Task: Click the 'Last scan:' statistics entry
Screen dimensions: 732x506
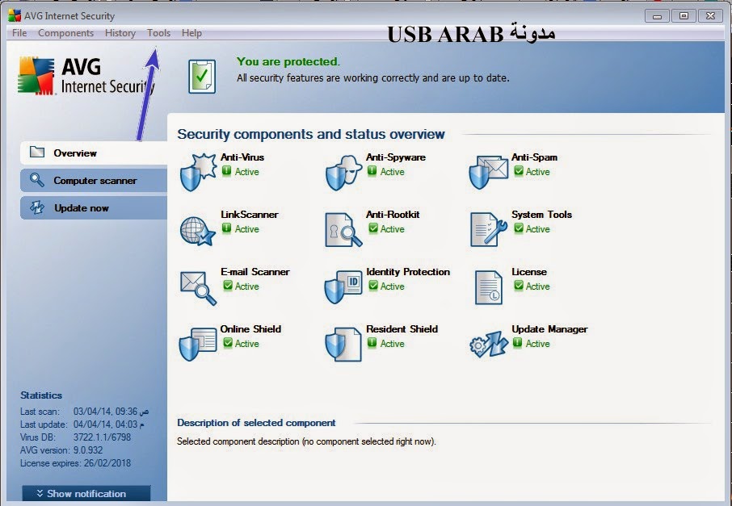Action: (x=84, y=412)
